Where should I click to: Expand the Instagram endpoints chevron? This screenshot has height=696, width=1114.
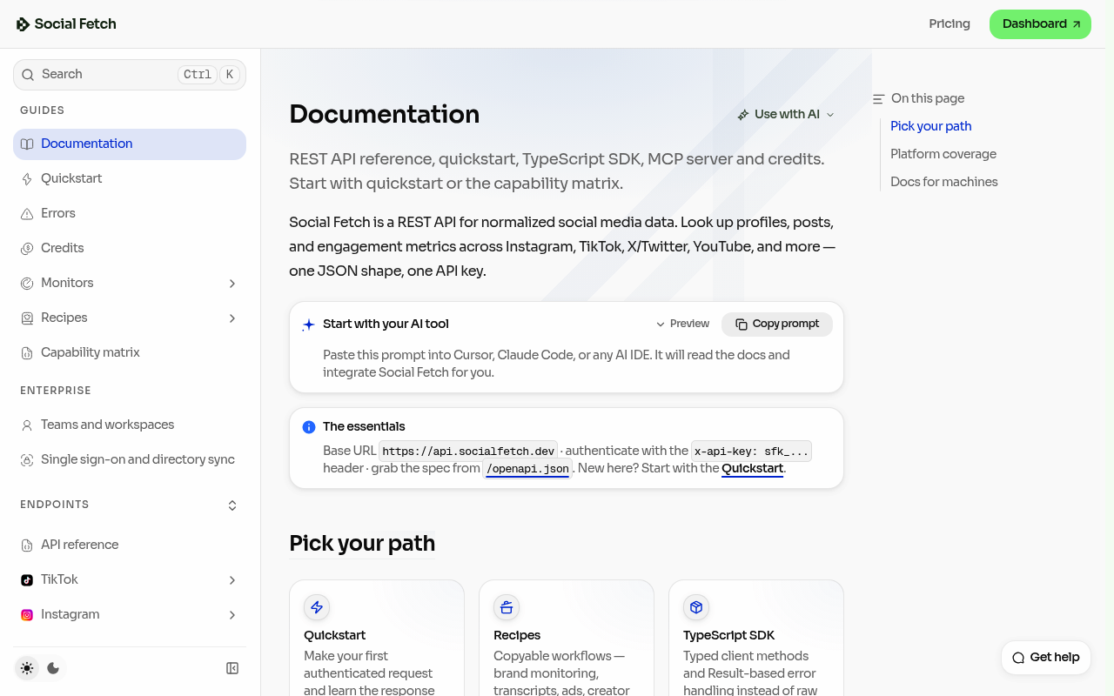coord(232,615)
